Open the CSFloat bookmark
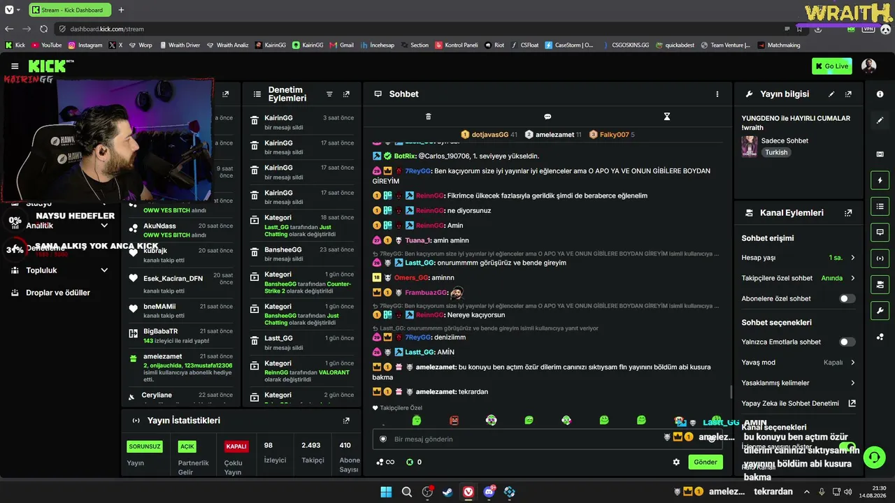The image size is (895, 503). coord(524,45)
